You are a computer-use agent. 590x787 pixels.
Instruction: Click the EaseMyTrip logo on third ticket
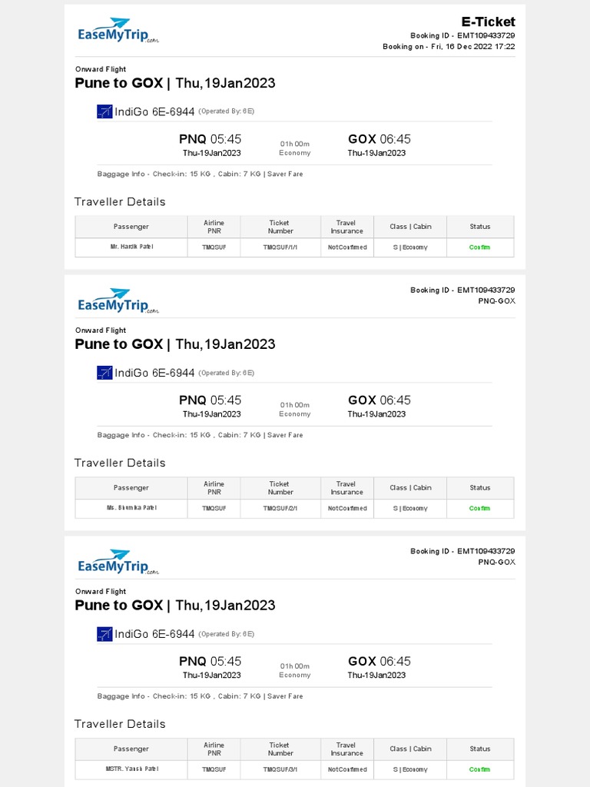pos(118,563)
